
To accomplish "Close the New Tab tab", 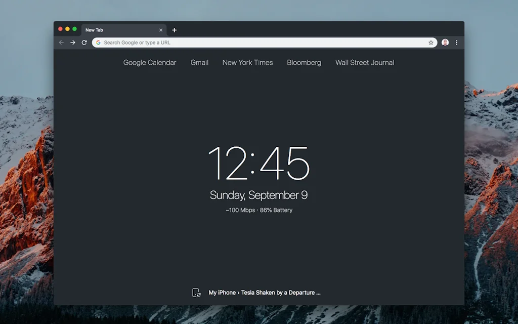I will point(161,30).
